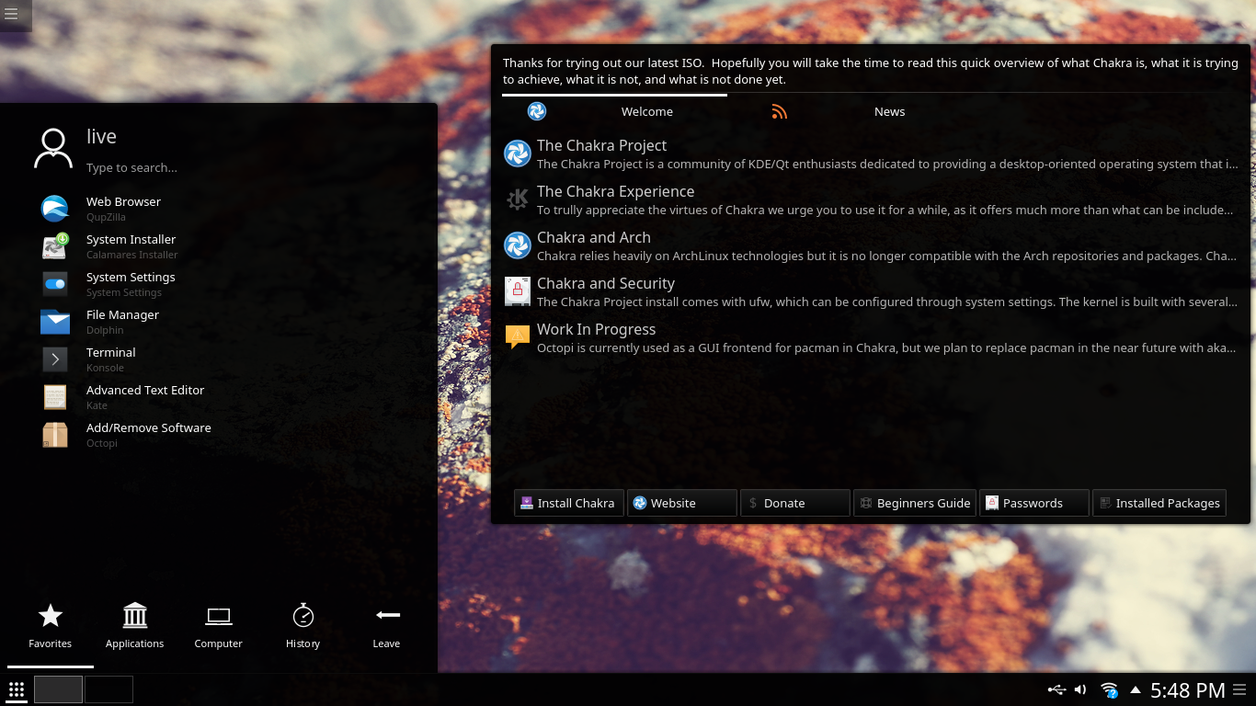
Task: Open the QupZilla Web Browser icon
Action: coord(55,209)
